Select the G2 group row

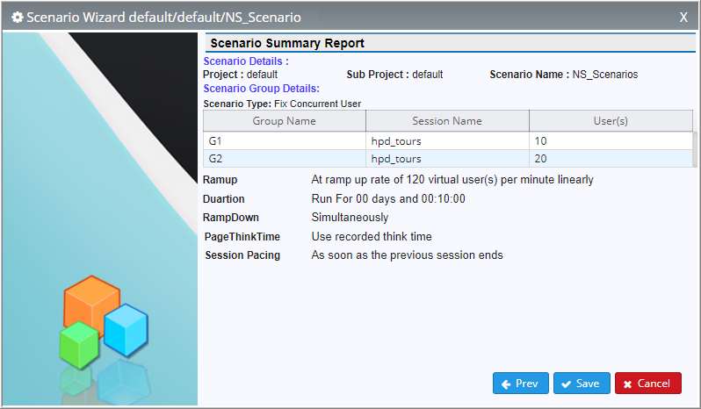448,159
